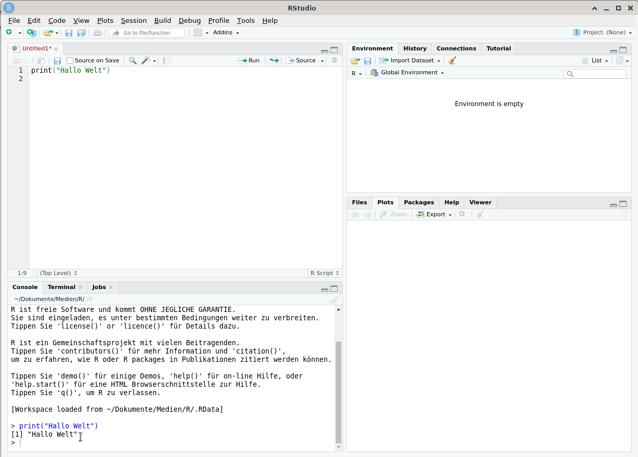Viewport: 638px width, 457px height.
Task: Open the Export dropdown in Plots pane
Action: [x=434, y=215]
